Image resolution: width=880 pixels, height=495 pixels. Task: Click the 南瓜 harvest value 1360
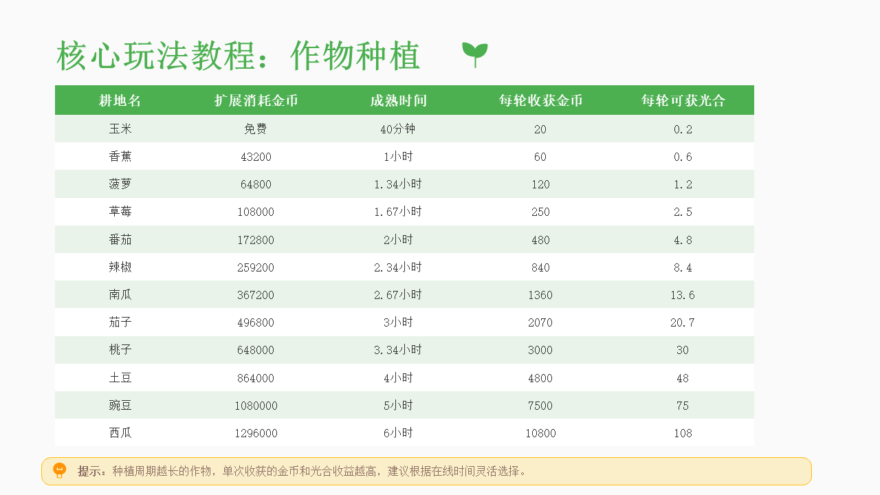[540, 295]
